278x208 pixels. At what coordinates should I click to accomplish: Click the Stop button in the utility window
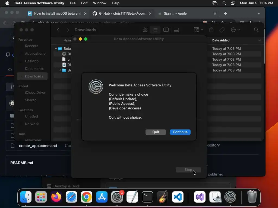[188, 170]
